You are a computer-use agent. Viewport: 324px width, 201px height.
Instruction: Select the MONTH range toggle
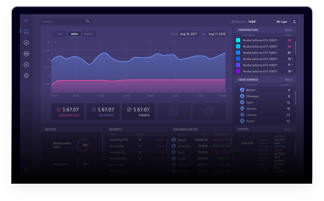coord(89,34)
